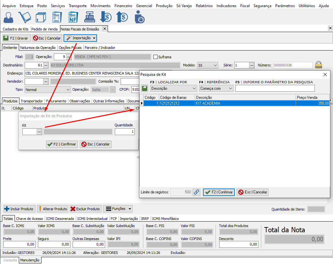Click the green save icon in Pesquisa de Kit
Viewport: 333px width, 264px height.
(x=145, y=88)
